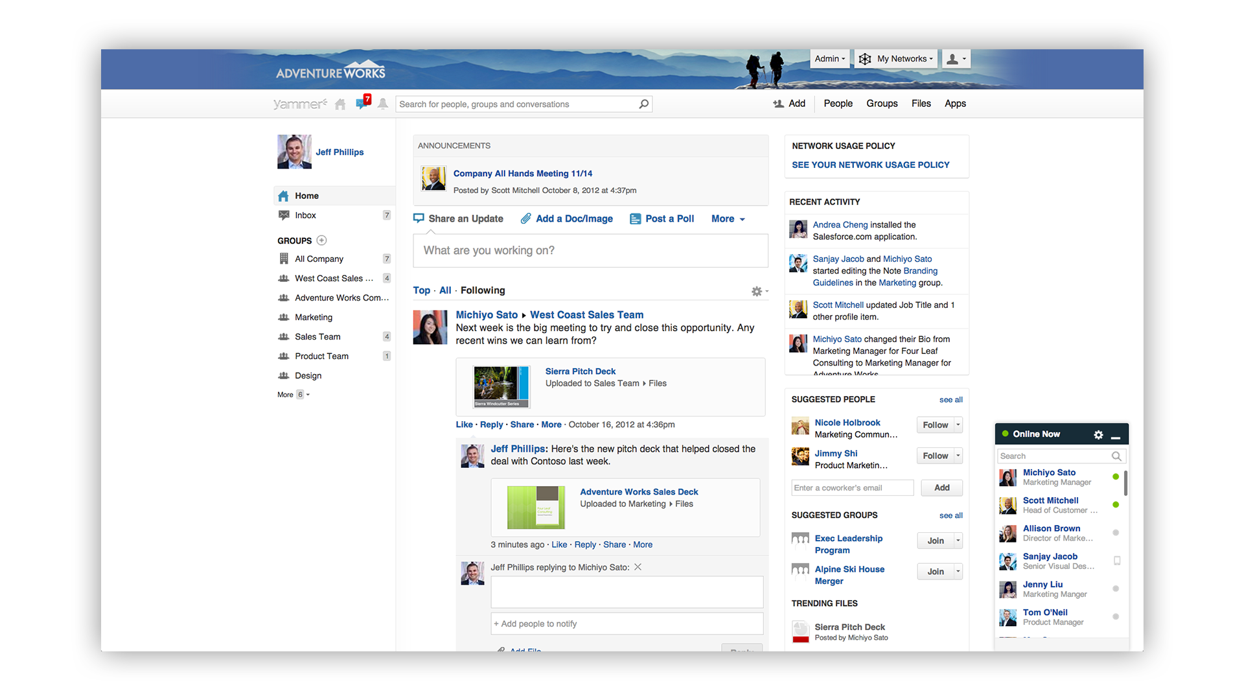Open messages icon with red 7 badge

(362, 103)
